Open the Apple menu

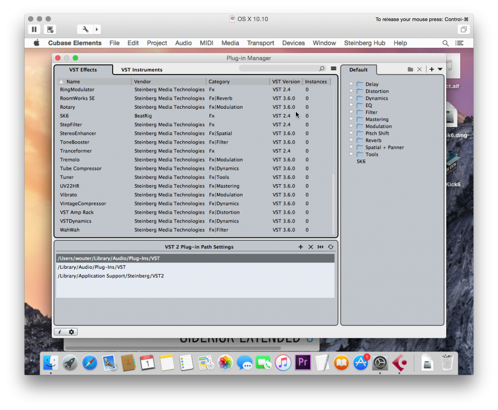pyautogui.click(x=37, y=43)
